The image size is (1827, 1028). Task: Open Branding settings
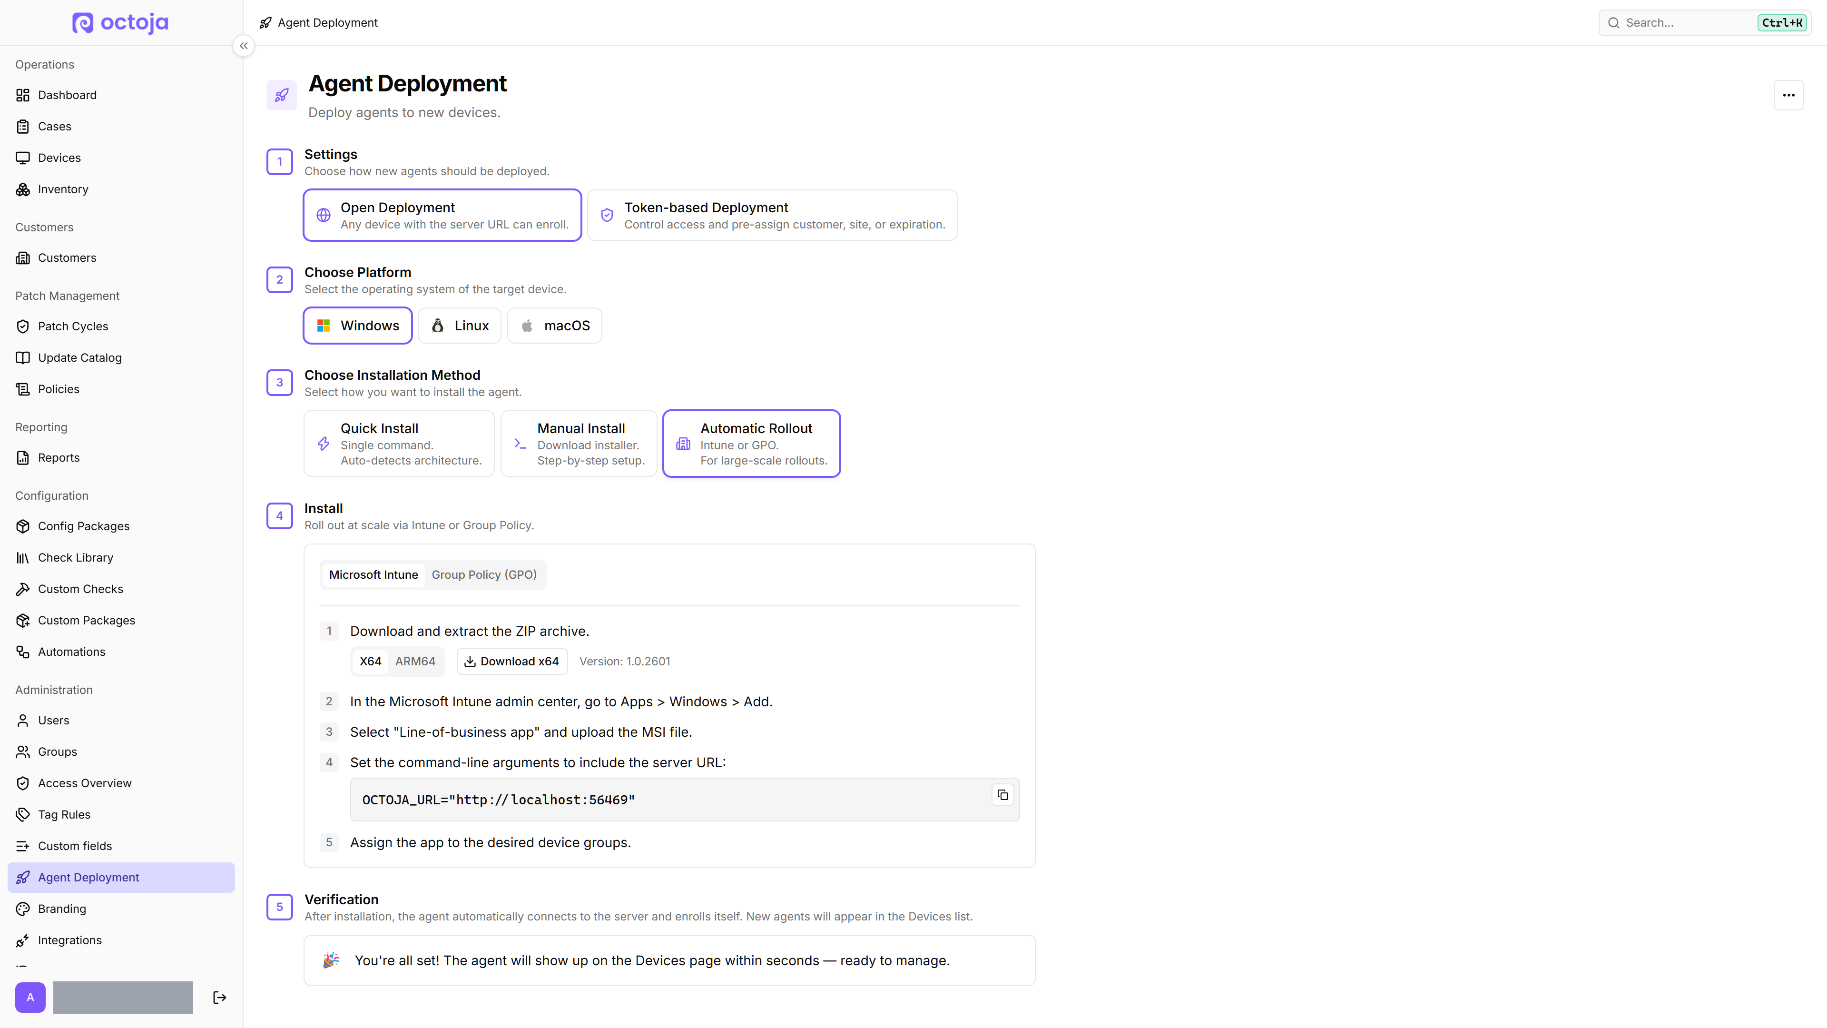(121, 909)
